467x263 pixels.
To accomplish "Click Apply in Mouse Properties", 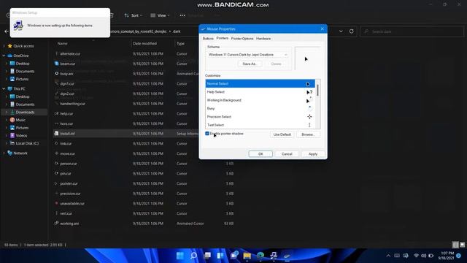I will [313, 154].
